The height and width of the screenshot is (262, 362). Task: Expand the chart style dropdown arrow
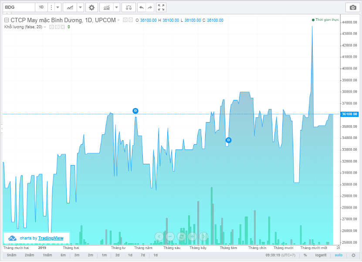tap(80, 7)
